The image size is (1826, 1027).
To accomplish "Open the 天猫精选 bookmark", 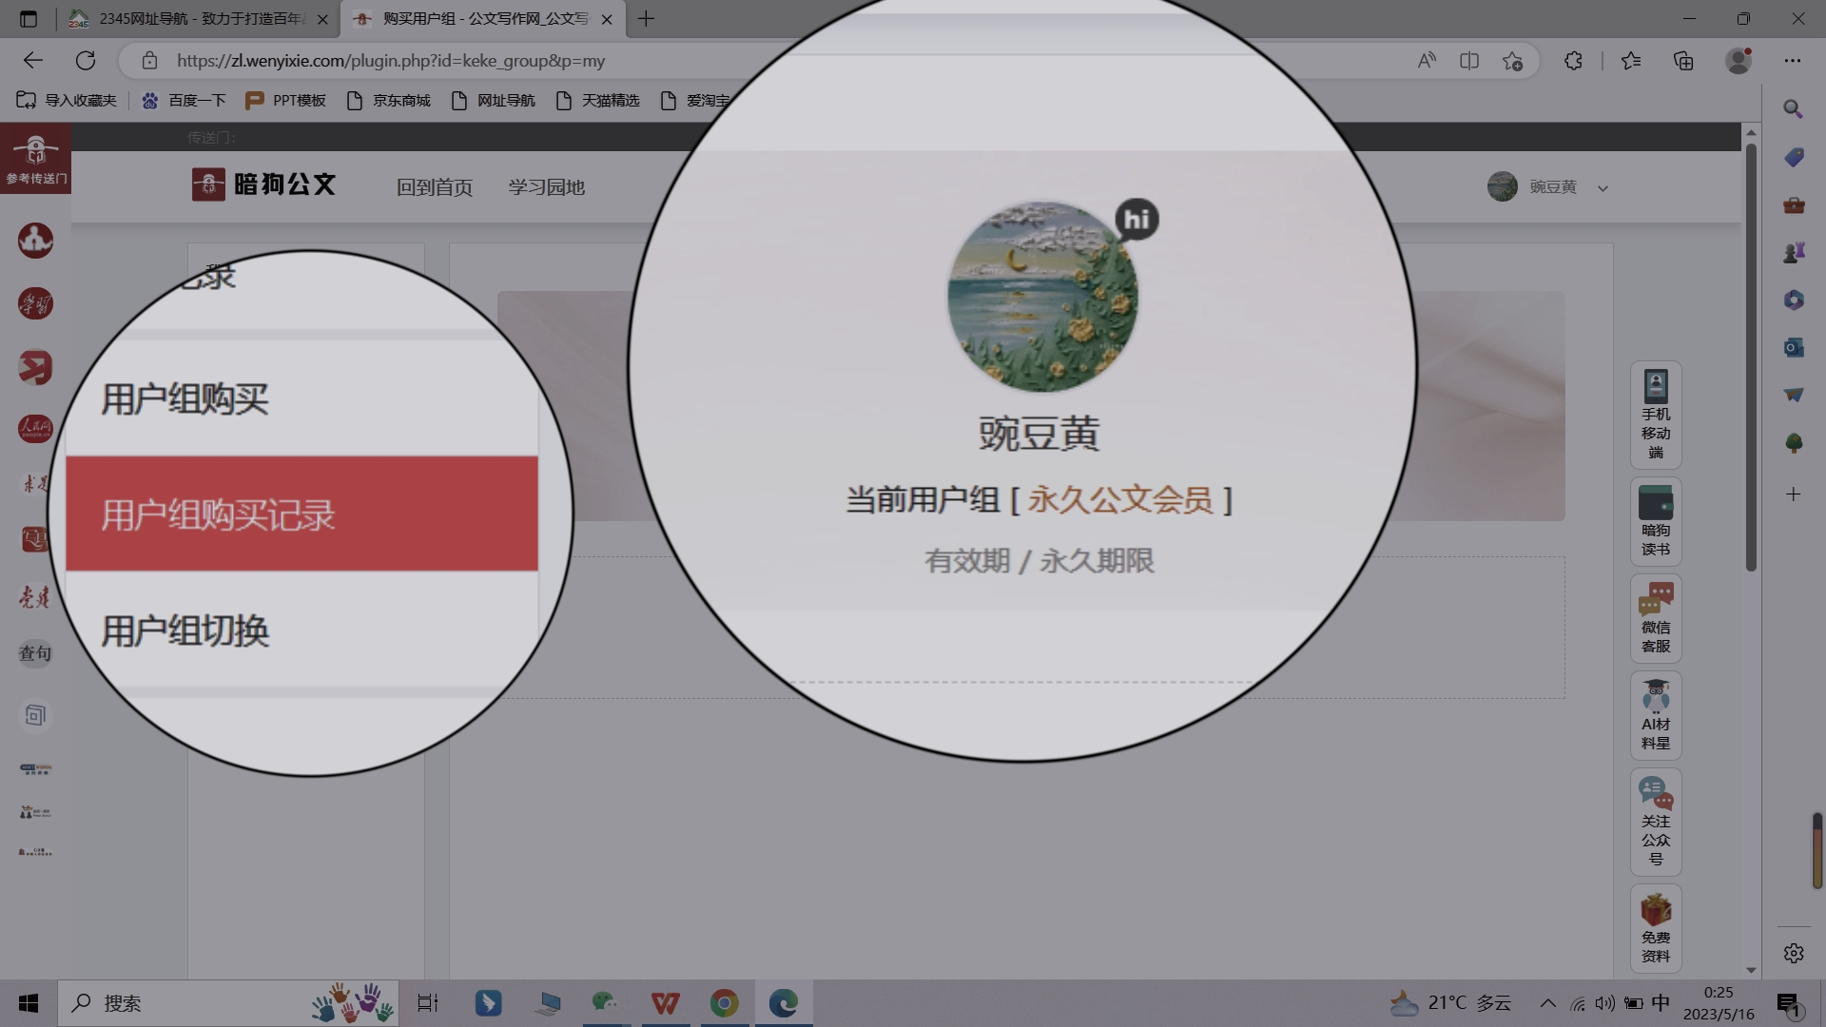I will pos(598,101).
